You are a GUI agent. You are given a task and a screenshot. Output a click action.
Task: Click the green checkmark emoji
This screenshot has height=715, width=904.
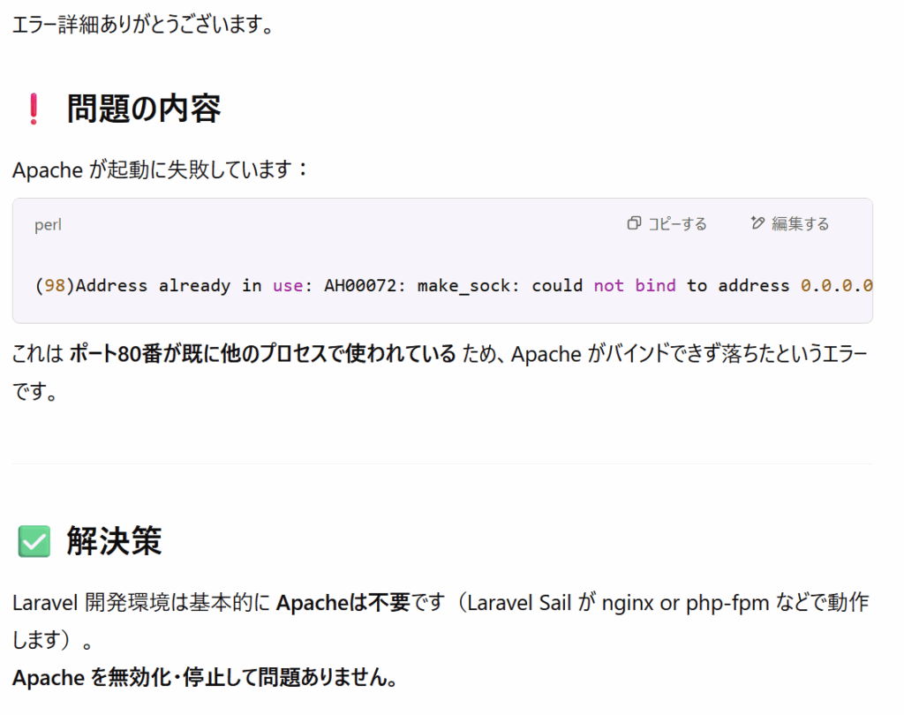(x=34, y=541)
